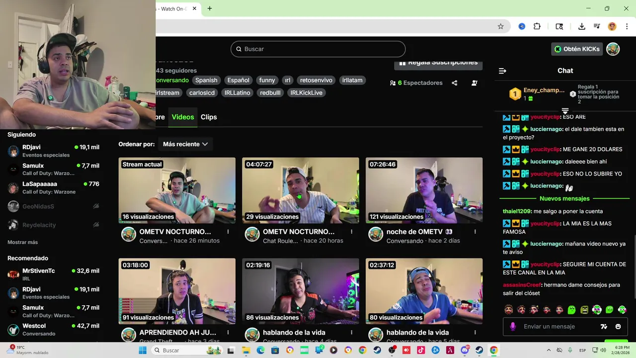This screenshot has height=358, width=636.
Task: Open Discord from taskbar
Action: 465,350
